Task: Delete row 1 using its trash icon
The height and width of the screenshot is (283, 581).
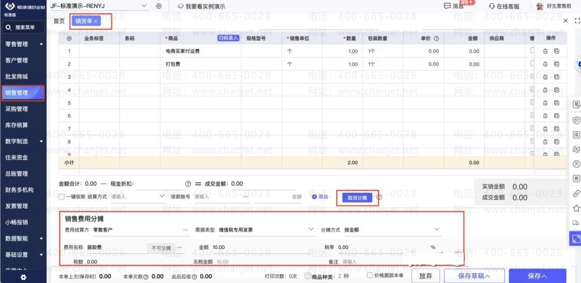Action: (545, 52)
